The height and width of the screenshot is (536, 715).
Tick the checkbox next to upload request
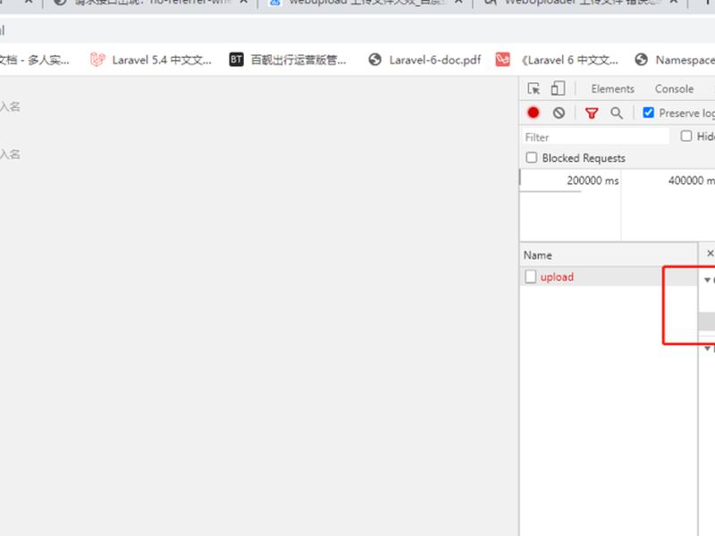(530, 277)
